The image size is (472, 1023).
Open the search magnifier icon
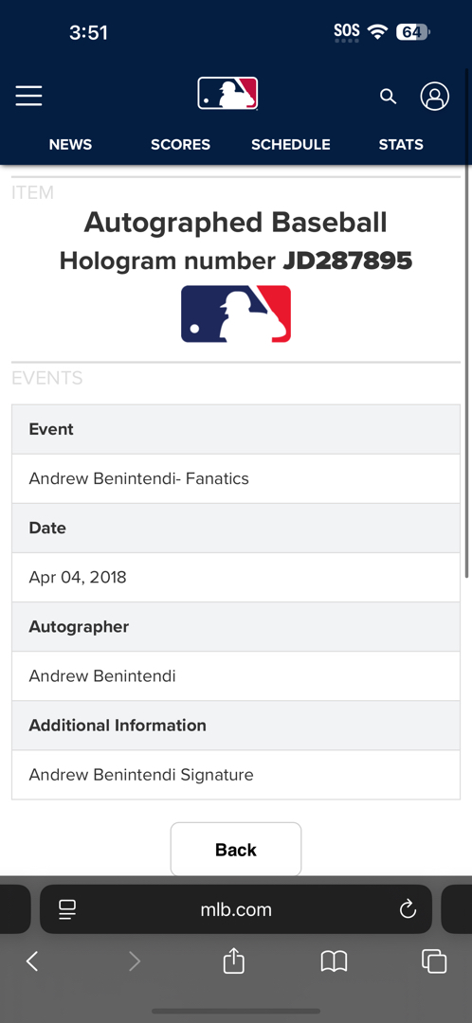[389, 97]
